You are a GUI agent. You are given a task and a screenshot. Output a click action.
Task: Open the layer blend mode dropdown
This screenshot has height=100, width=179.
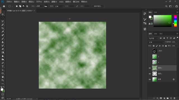[x=156, y=42]
